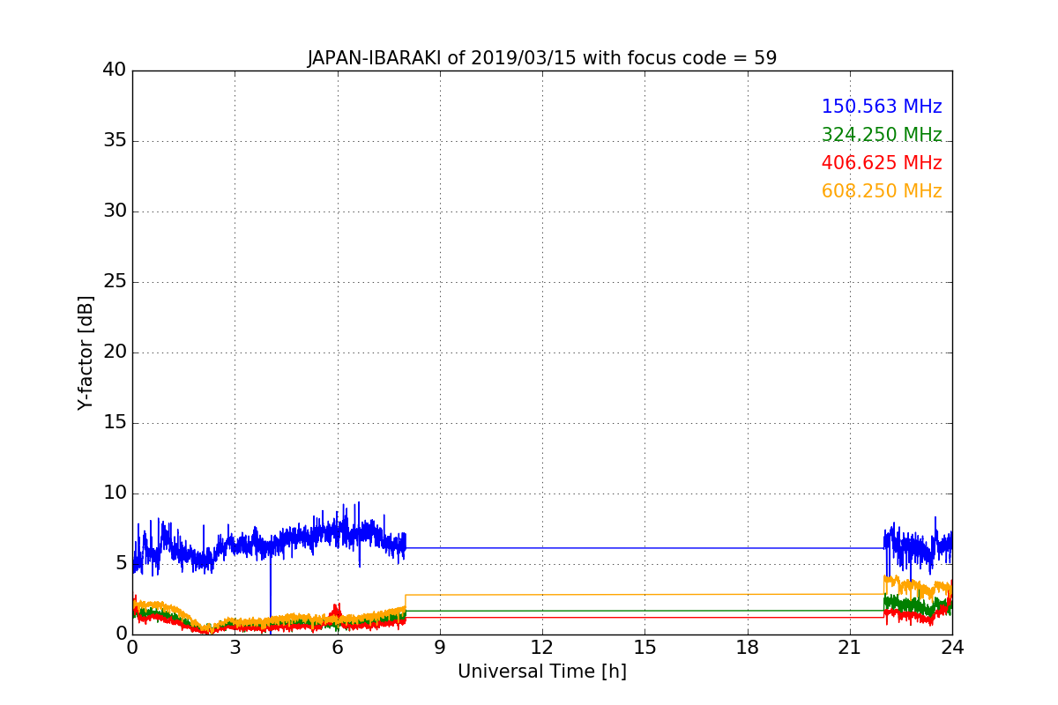Image resolution: width=1058 pixels, height=705 pixels.
Task: Select the 406.625 MHz legend label
Action: click(x=882, y=163)
